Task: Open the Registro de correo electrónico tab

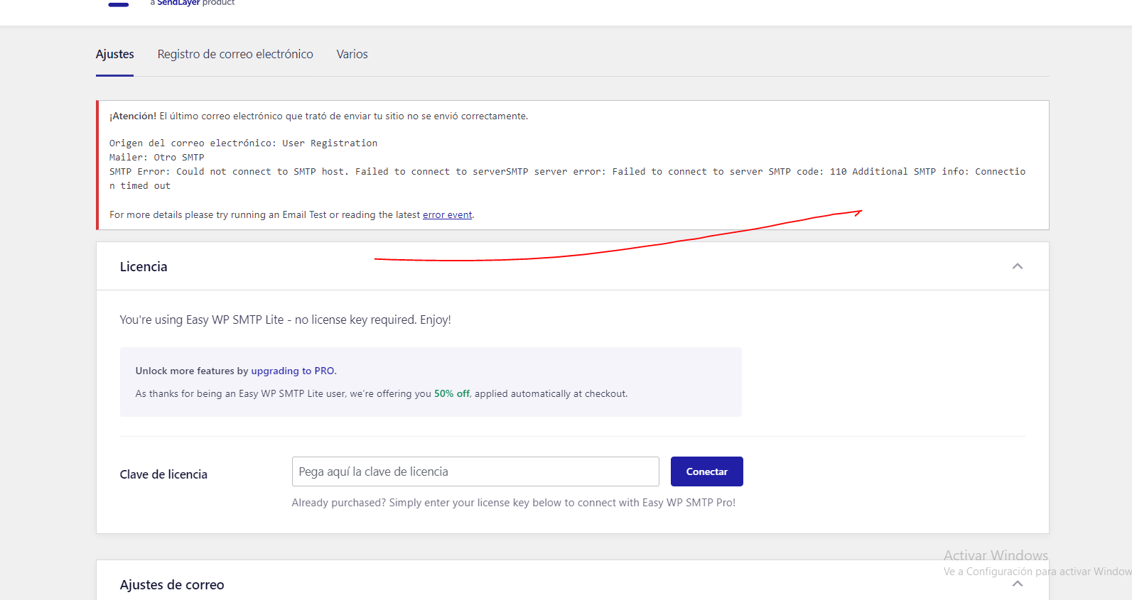Action: coord(235,54)
